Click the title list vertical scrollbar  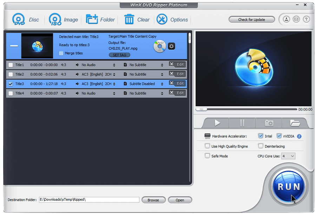pyautogui.click(x=190, y=38)
